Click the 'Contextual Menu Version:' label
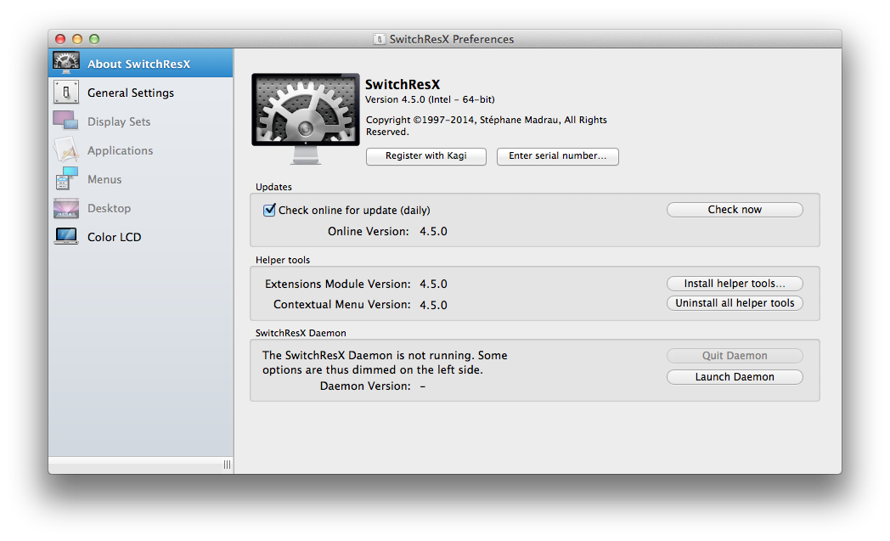Viewport: 890px width, 541px height. pyautogui.click(x=341, y=304)
